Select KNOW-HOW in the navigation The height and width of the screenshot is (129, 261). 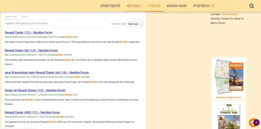(x=177, y=6)
